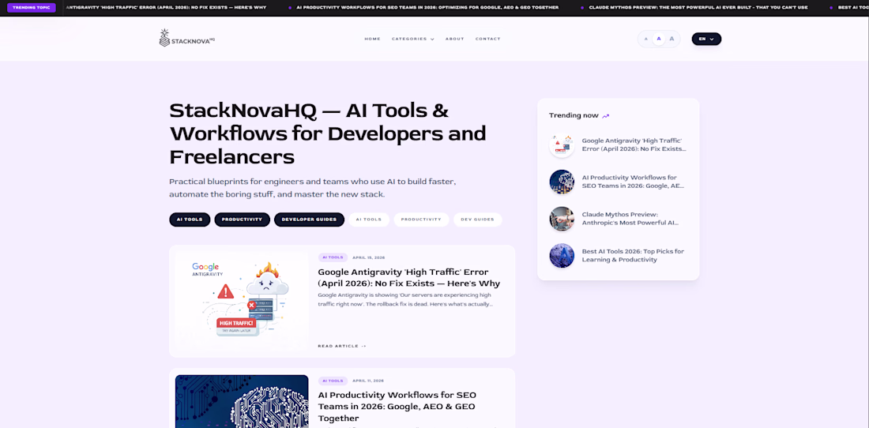Open ticker headline Claude Mythos Preview
This screenshot has width=869, height=428.
(x=699, y=8)
